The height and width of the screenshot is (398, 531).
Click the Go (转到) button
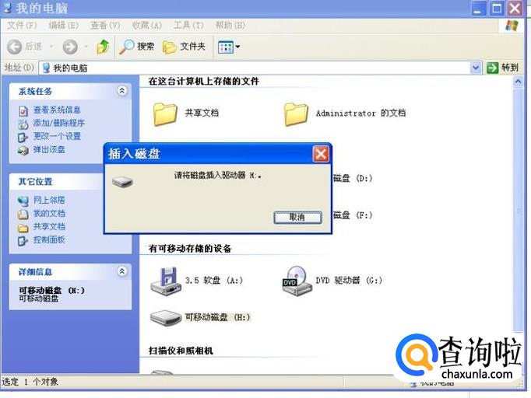click(x=502, y=68)
